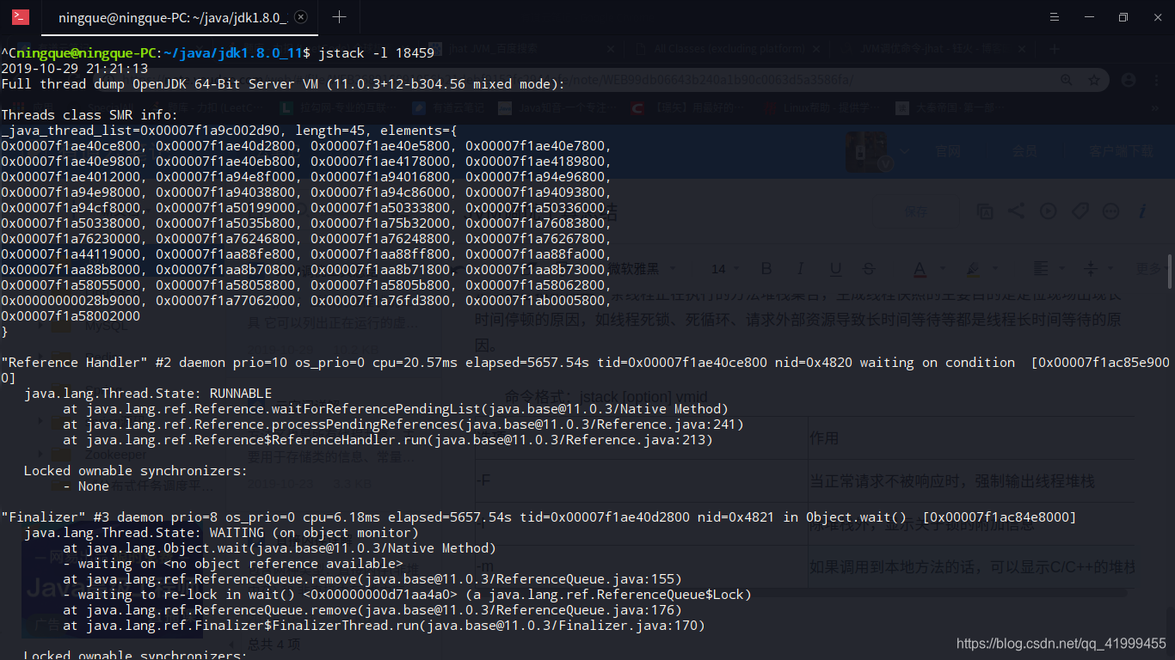Click the '- None' synchronizers line
Screen dimensions: 1175x660
[x=86, y=486]
